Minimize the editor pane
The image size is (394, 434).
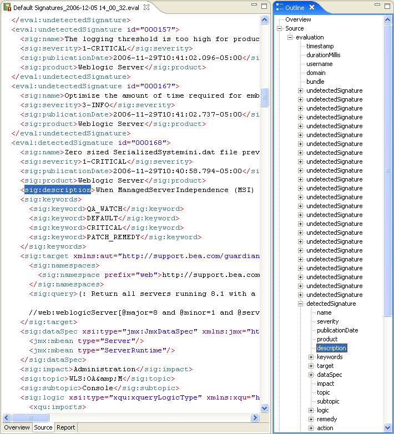pos(254,5)
